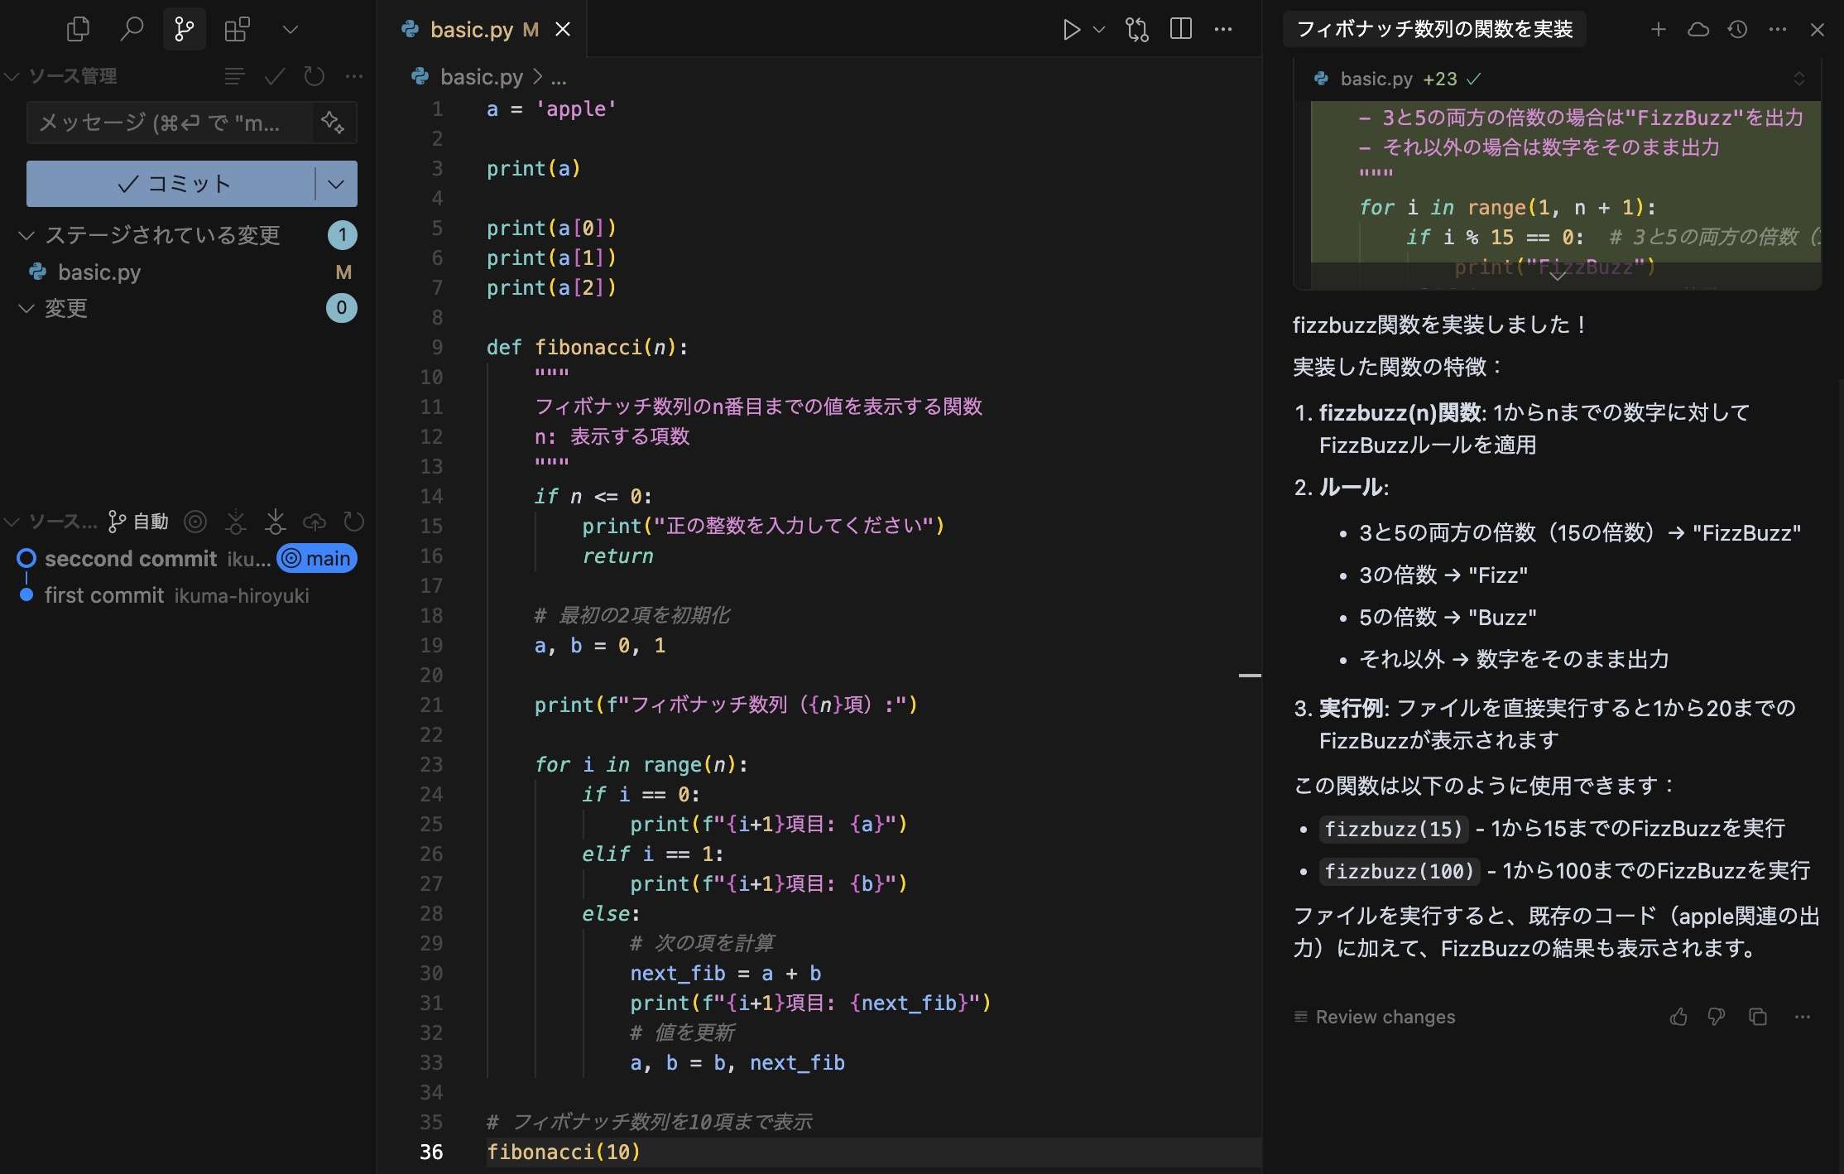Click the M status on basic.py row
The width and height of the screenshot is (1844, 1174).
coord(343,272)
